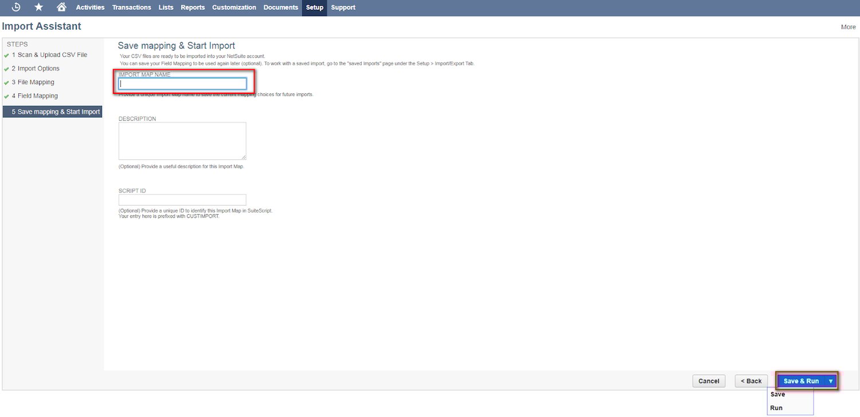The width and height of the screenshot is (860, 417).
Task: Go to the home page icon
Action: 61,7
